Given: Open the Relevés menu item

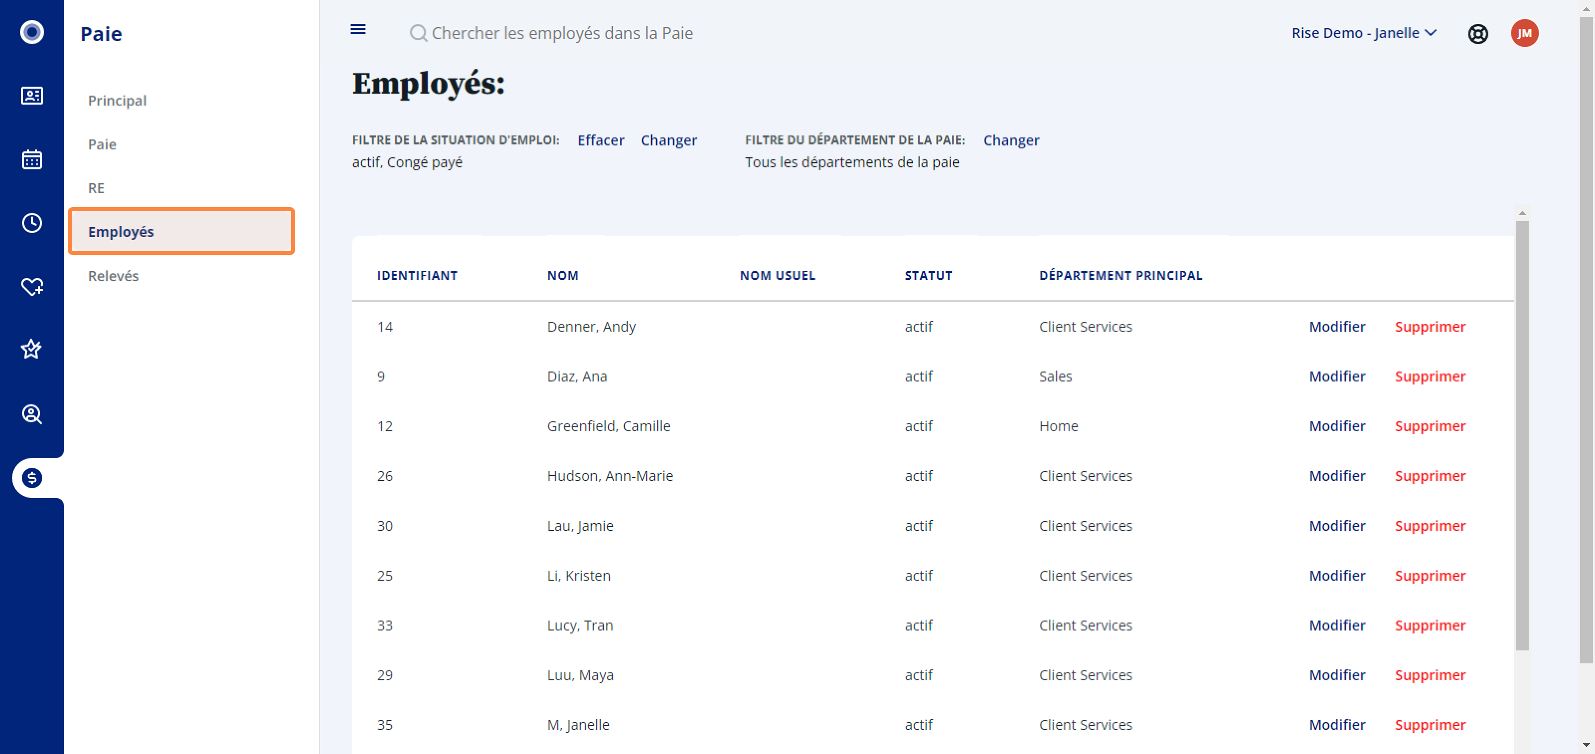Looking at the screenshot, I should (x=113, y=276).
